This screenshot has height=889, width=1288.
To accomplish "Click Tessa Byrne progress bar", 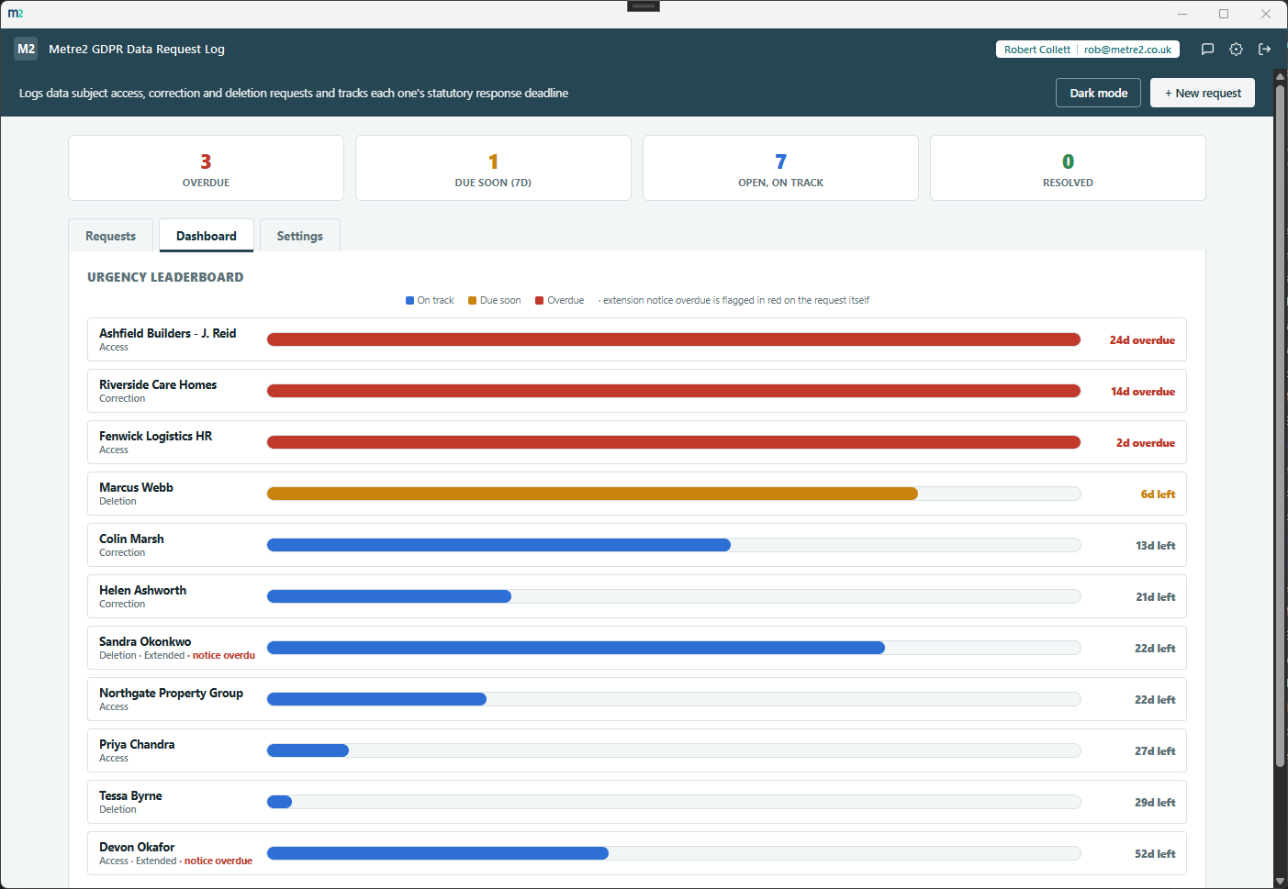I will (674, 802).
